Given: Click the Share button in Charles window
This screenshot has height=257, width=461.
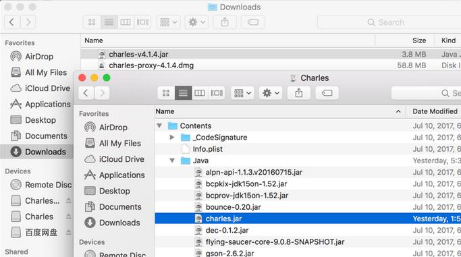Looking at the screenshot, I should point(299,93).
